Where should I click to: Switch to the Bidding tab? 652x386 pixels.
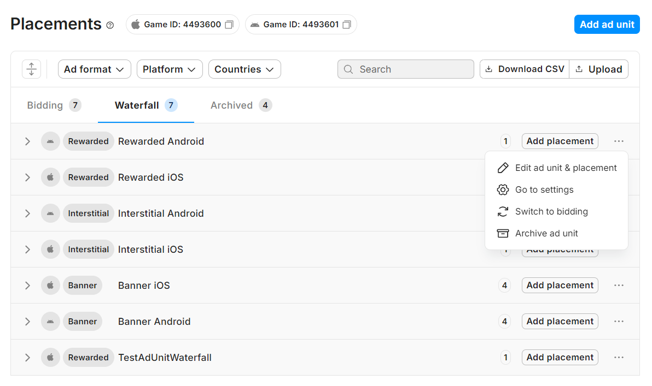click(x=54, y=105)
